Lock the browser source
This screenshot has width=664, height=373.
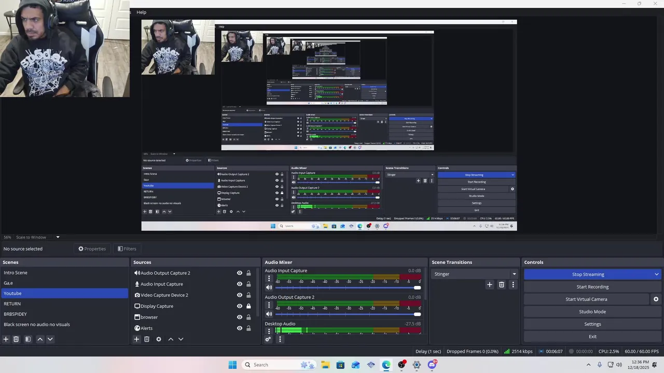pyautogui.click(x=248, y=317)
